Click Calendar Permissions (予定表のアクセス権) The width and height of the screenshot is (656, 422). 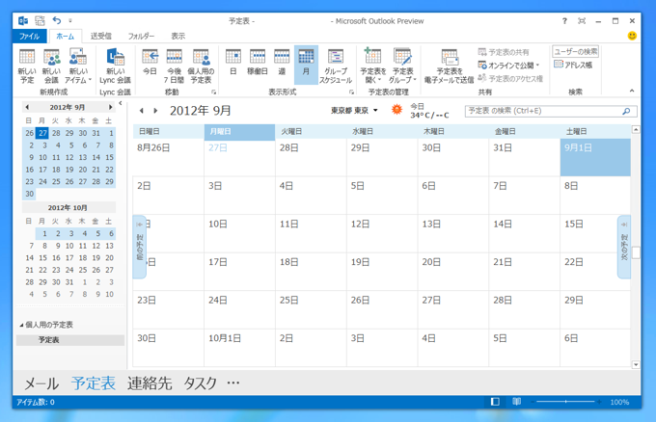[510, 78]
